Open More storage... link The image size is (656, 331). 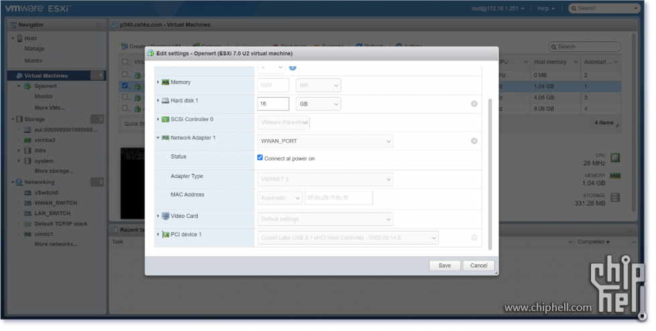click(54, 171)
